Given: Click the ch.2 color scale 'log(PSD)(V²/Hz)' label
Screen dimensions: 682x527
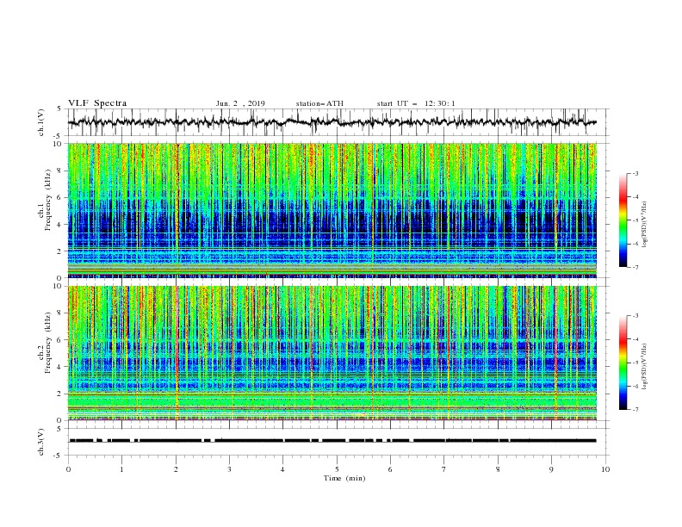Looking at the screenshot, I should coord(645,367).
